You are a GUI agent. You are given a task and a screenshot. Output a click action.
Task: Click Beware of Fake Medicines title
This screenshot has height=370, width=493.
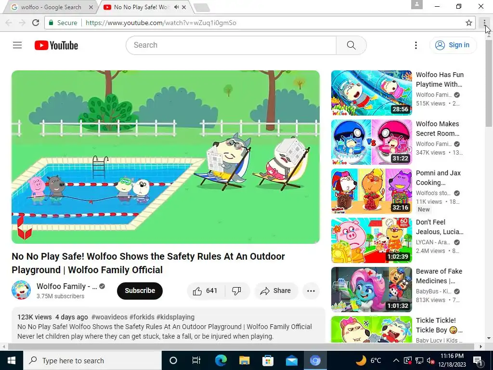click(439, 276)
